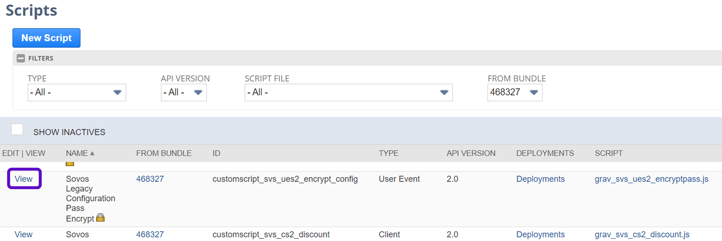Expand the Script File filter dropdown
The width and height of the screenshot is (722, 241).
click(x=348, y=92)
